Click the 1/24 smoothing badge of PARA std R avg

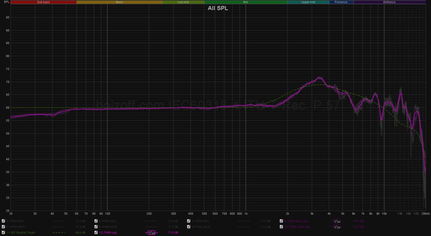(x=337, y=227)
